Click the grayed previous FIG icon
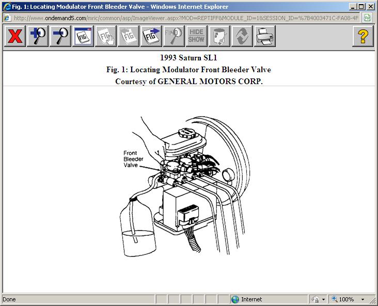Viewport: 378px width, 306px height. pyautogui.click(x=129, y=36)
